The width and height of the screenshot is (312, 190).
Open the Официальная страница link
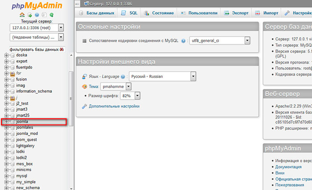point(293,179)
